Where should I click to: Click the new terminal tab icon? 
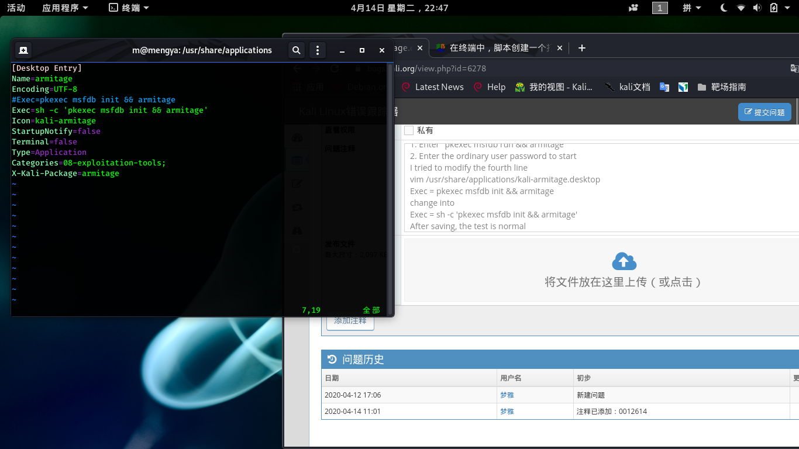(23, 50)
